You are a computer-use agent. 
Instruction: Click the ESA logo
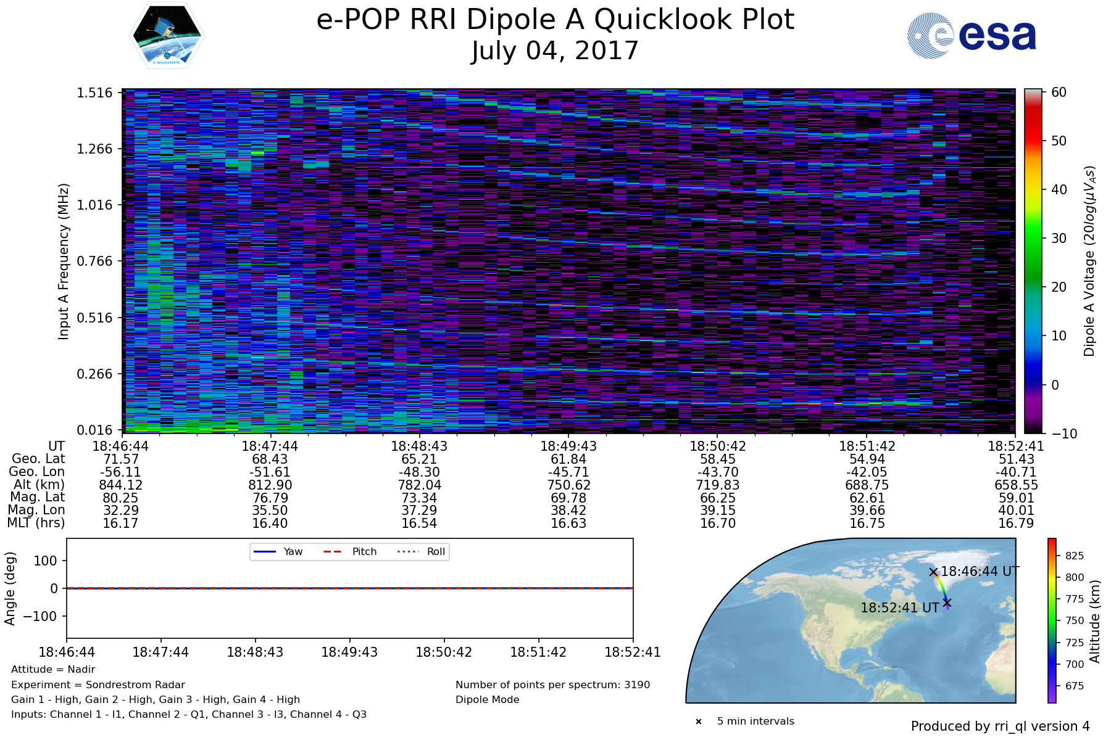pyautogui.click(x=972, y=36)
